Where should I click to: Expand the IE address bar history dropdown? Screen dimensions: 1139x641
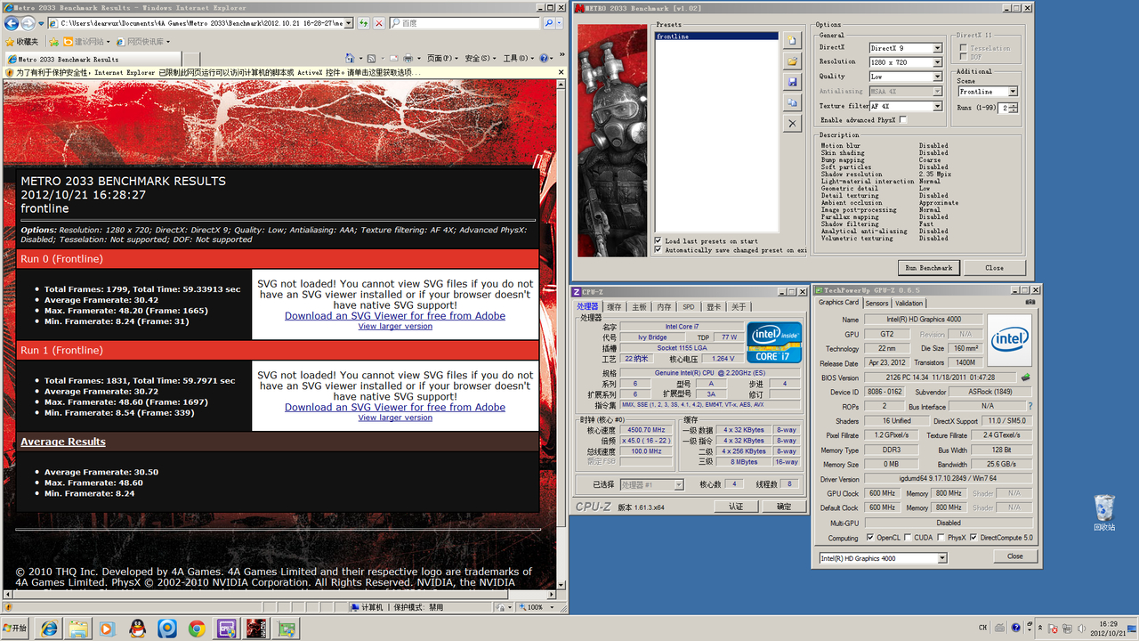click(348, 23)
